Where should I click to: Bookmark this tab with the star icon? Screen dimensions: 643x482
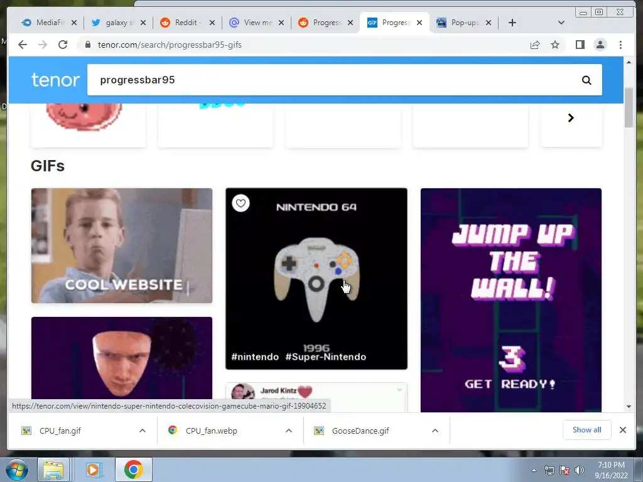(x=555, y=45)
